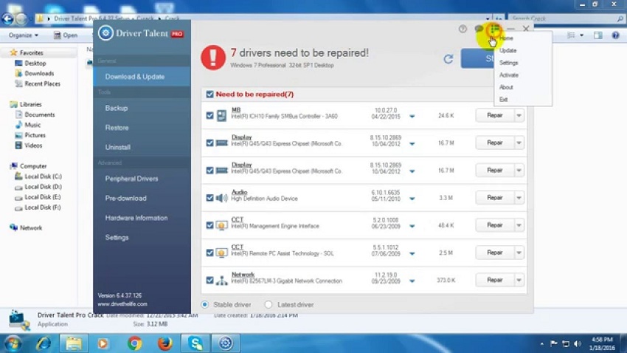Image resolution: width=627 pixels, height=353 pixels.
Task: Open the Organize dropdown in Explorer
Action: coord(24,35)
